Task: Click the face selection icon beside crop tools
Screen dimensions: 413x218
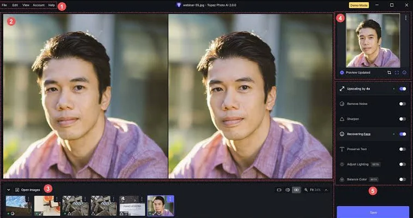Action: coord(404,73)
